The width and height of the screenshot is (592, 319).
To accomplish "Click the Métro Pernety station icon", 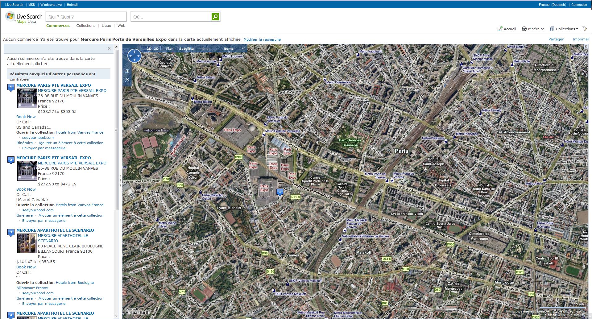I will click(x=480, y=114).
